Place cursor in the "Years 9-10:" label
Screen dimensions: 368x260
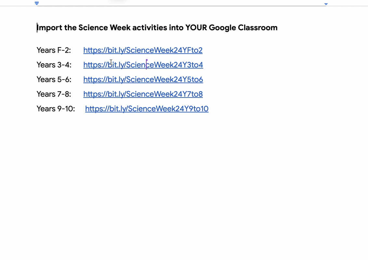pyautogui.click(x=56, y=109)
